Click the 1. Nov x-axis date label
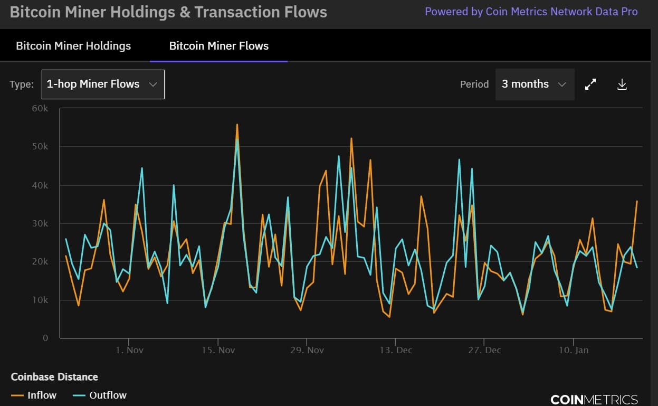This screenshot has height=406, width=658. [x=129, y=350]
